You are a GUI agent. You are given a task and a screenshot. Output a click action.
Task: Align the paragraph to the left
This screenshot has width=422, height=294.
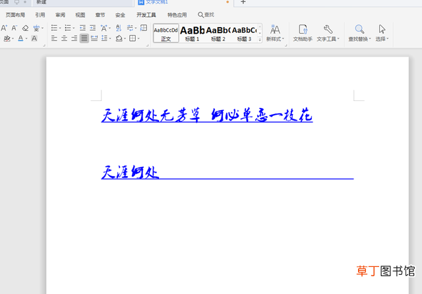(x=54, y=38)
